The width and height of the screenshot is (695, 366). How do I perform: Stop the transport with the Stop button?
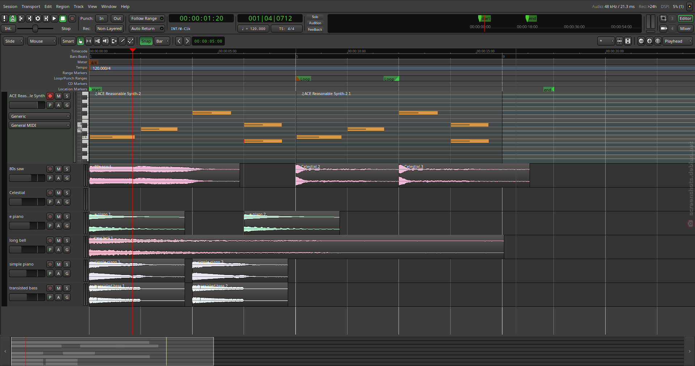(x=63, y=18)
